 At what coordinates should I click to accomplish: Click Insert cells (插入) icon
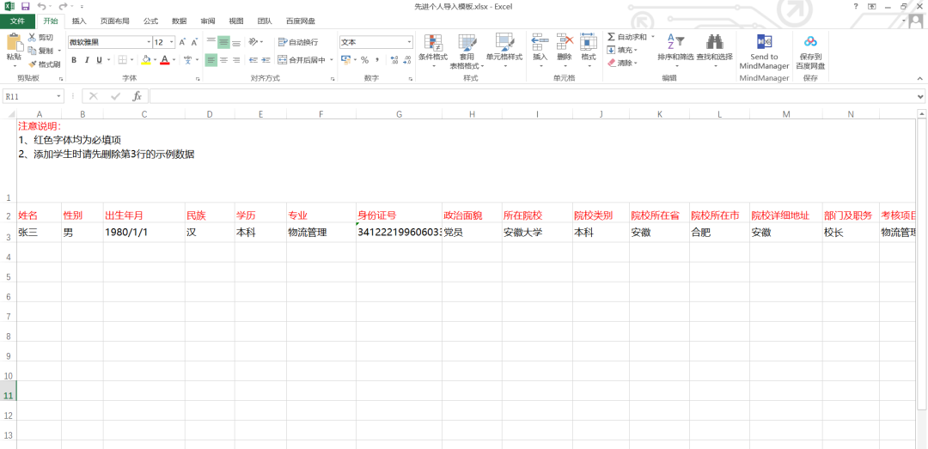[x=540, y=42]
